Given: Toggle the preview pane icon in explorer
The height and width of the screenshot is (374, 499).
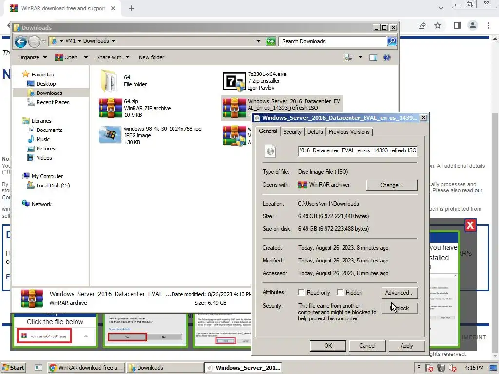Looking at the screenshot, I should 373,57.
